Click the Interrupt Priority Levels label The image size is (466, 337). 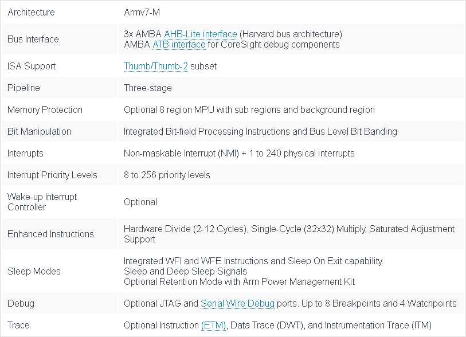[x=52, y=175]
